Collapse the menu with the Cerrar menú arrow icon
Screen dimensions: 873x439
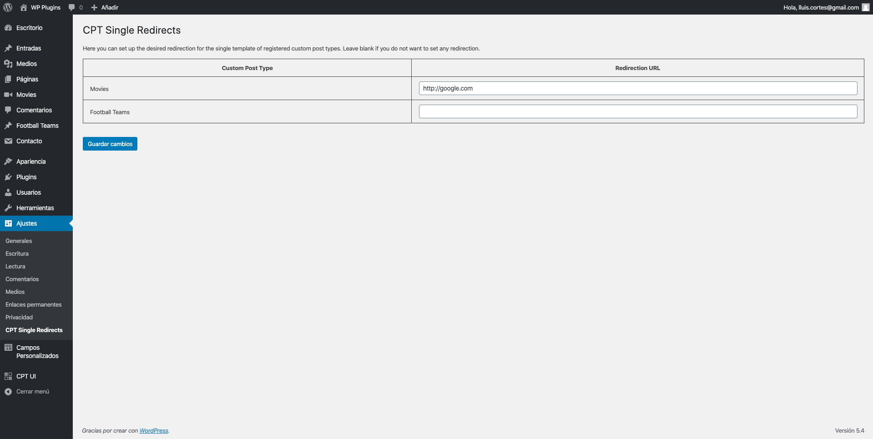pos(8,392)
